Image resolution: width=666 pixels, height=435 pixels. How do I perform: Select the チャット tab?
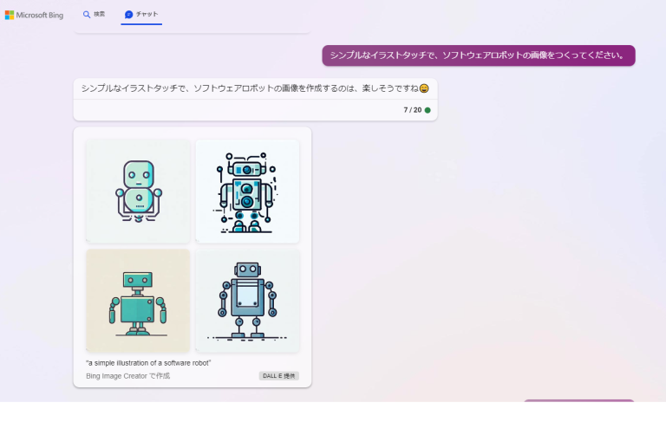(141, 15)
